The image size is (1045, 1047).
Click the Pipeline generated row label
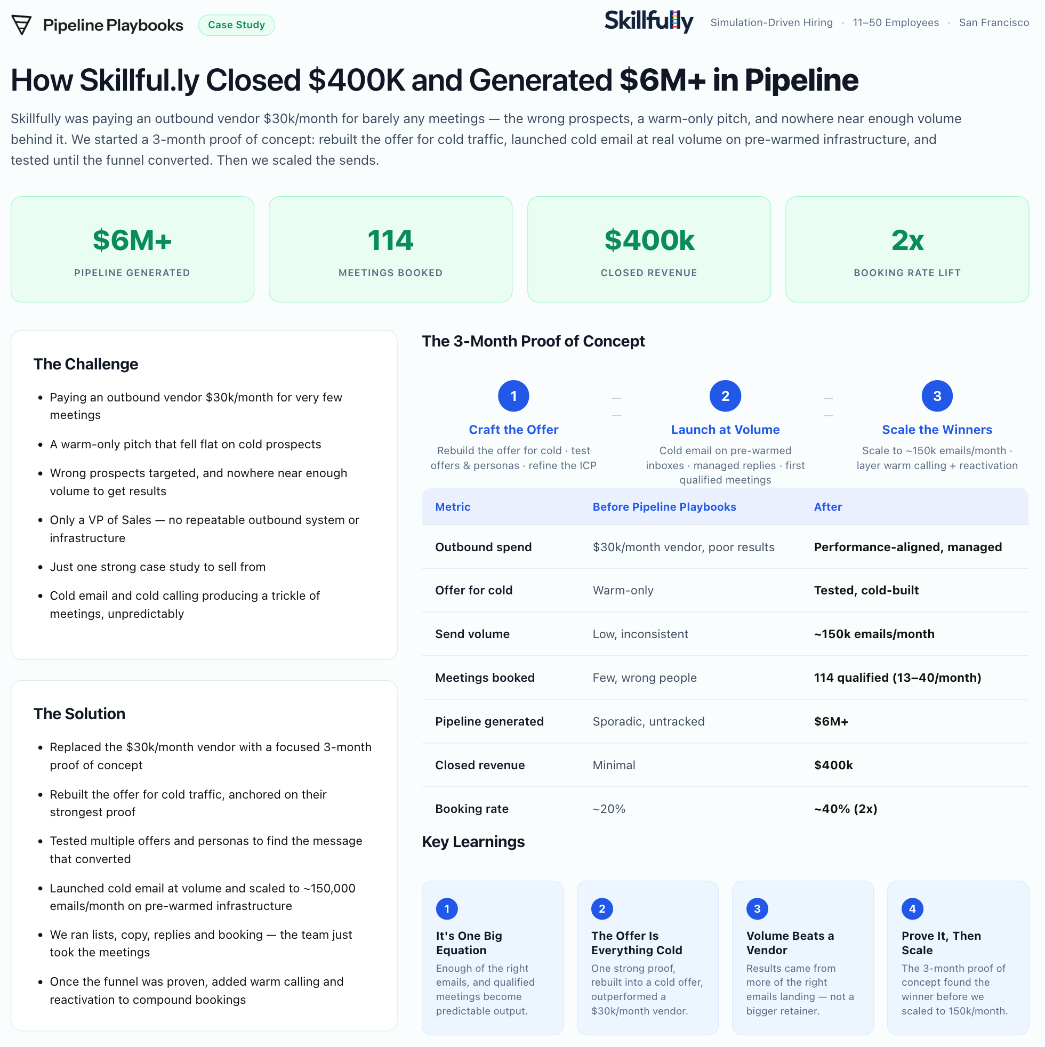tap(489, 721)
